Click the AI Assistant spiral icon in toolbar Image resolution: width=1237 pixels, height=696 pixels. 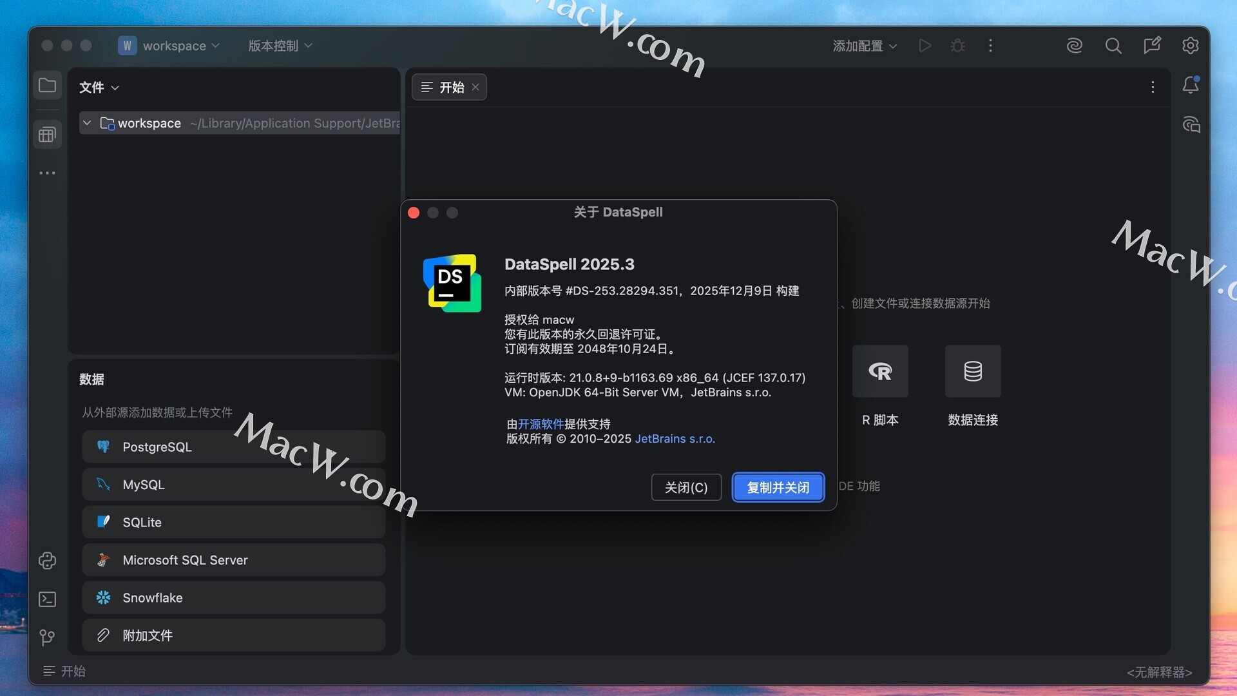pyautogui.click(x=1074, y=46)
